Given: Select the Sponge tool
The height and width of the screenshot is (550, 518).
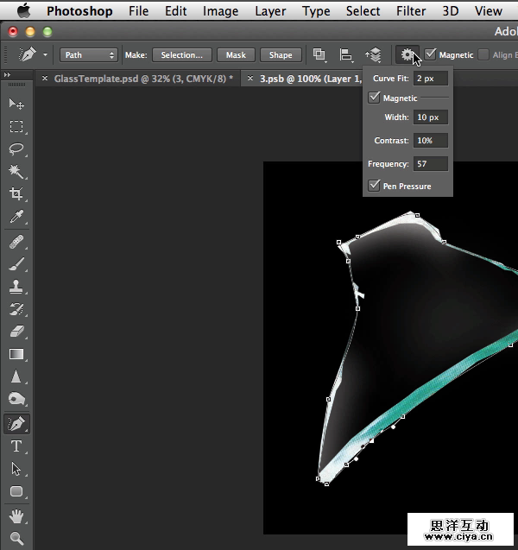Looking at the screenshot, I should click(x=16, y=399).
